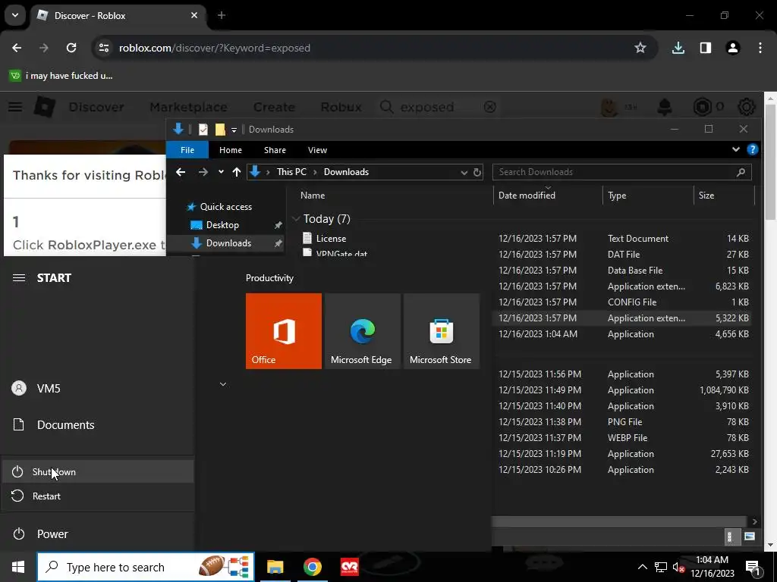777x582 pixels.
Task: Open the Chrome profile avatar
Action: tap(733, 48)
